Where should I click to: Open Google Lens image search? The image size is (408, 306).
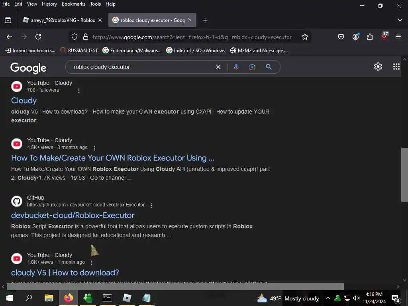point(252,67)
